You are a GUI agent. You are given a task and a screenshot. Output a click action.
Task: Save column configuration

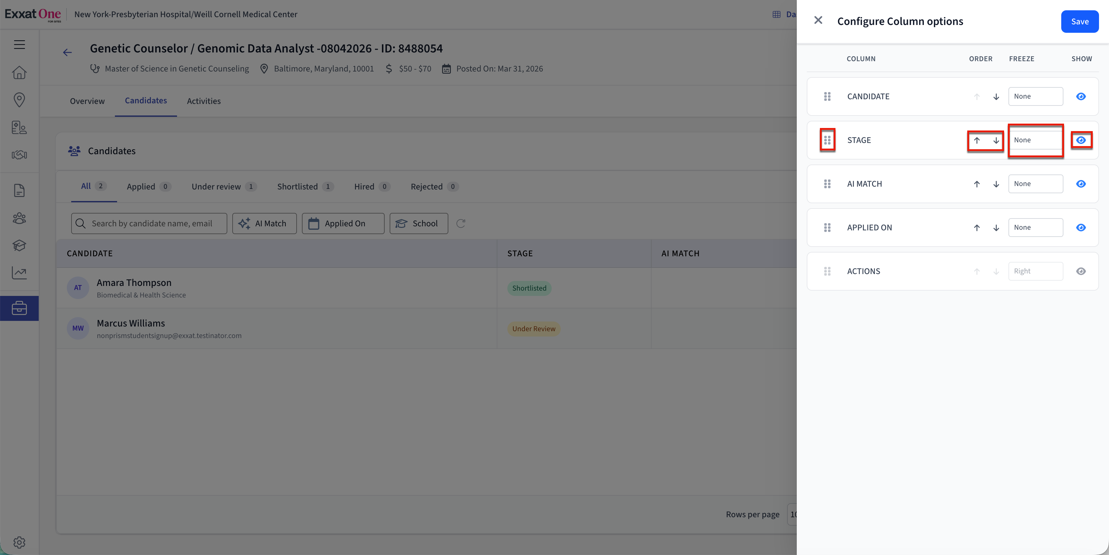(1079, 22)
